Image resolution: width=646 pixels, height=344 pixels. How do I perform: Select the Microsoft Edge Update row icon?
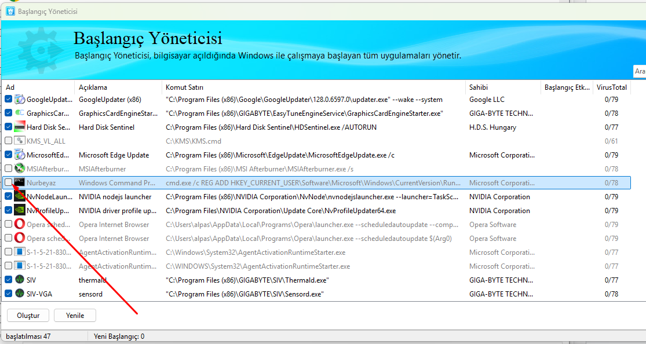pos(19,155)
